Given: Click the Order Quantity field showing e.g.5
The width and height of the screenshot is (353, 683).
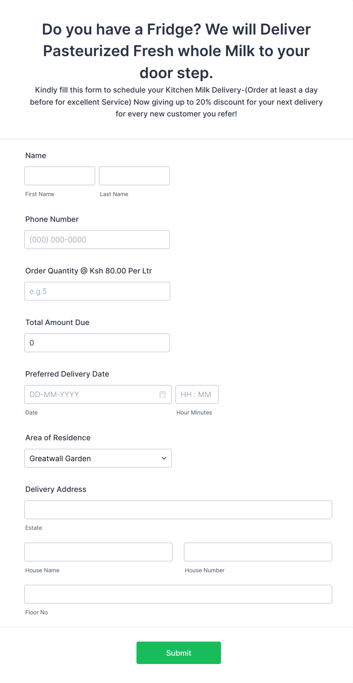Looking at the screenshot, I should (x=97, y=291).
